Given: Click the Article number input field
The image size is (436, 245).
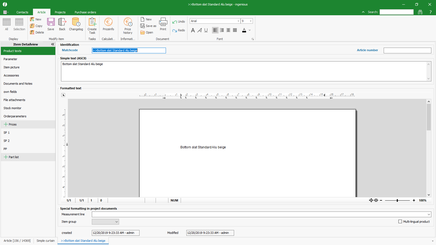Looking at the screenshot, I should pos(407,50).
